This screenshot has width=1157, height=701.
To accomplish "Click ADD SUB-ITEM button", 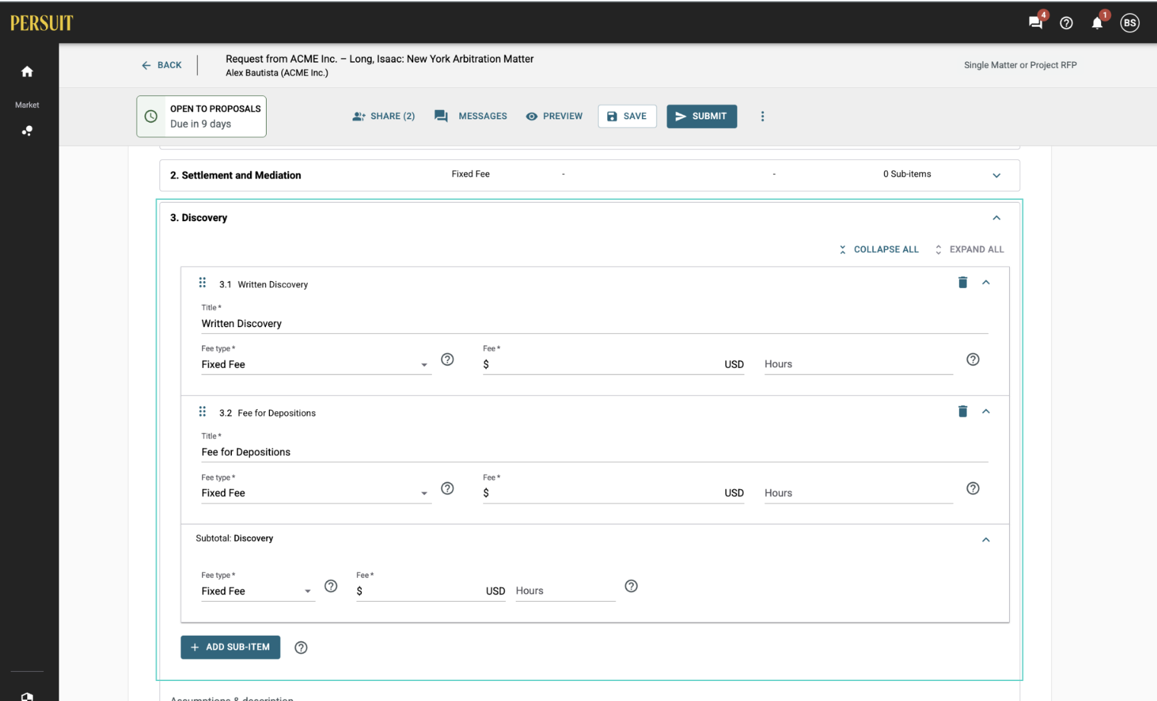I will (231, 647).
